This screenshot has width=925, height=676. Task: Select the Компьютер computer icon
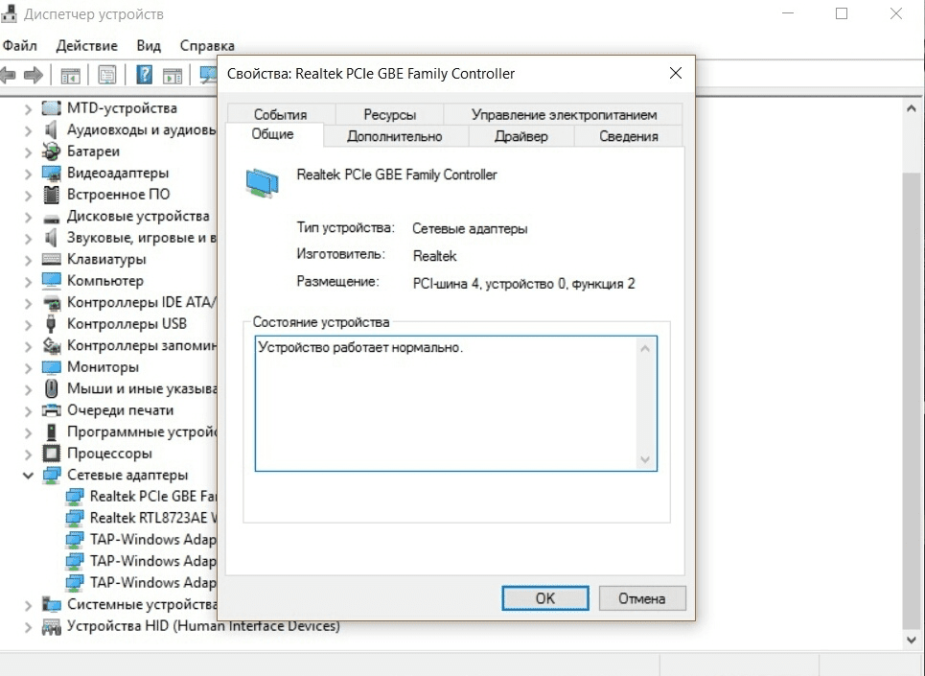52,280
